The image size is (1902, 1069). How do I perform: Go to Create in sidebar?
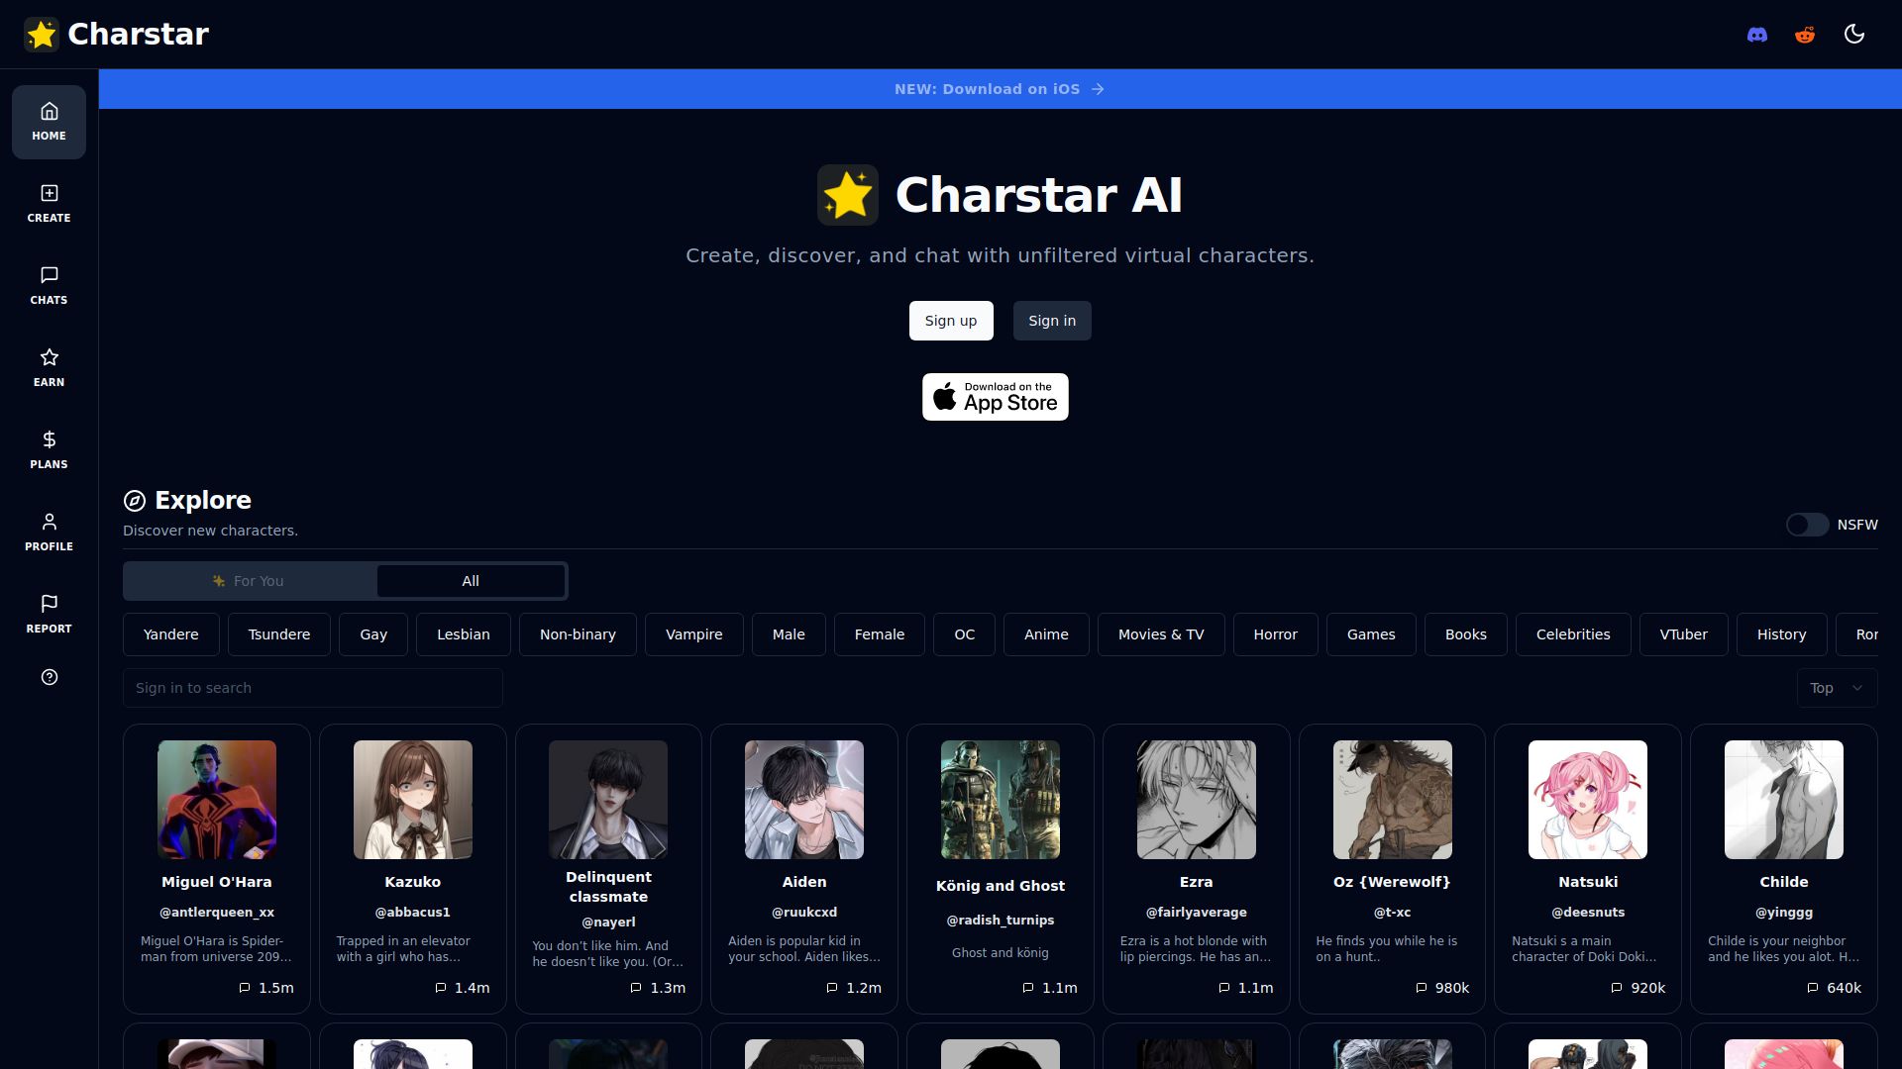click(x=49, y=204)
